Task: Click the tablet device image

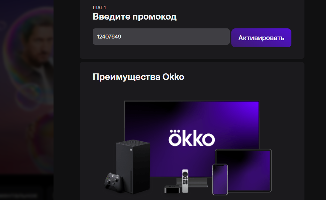Action: click(x=243, y=170)
